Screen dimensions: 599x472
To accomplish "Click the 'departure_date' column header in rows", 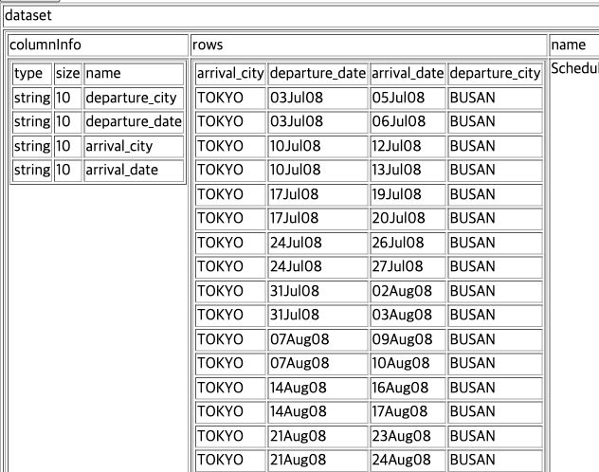I will click(318, 74).
